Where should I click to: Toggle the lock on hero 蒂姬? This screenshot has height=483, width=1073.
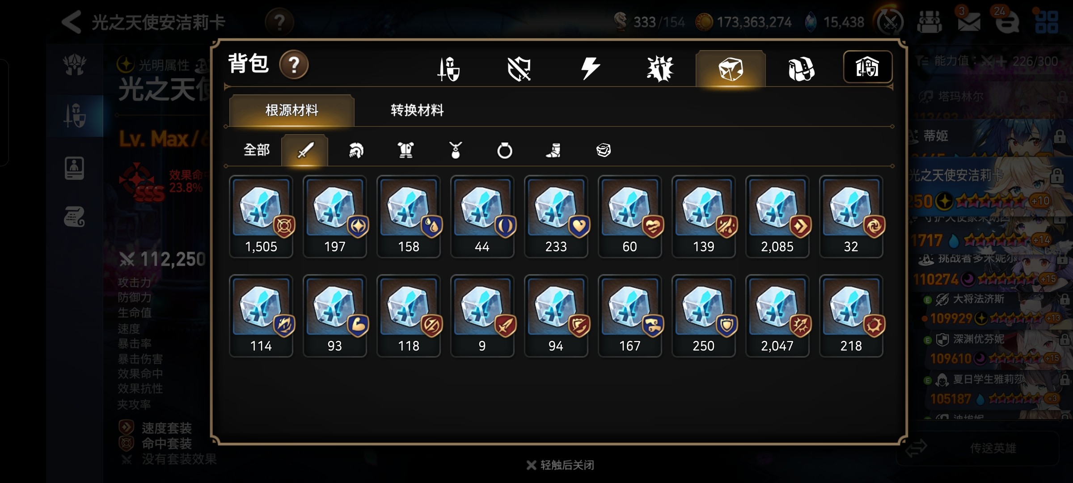click(x=1060, y=136)
